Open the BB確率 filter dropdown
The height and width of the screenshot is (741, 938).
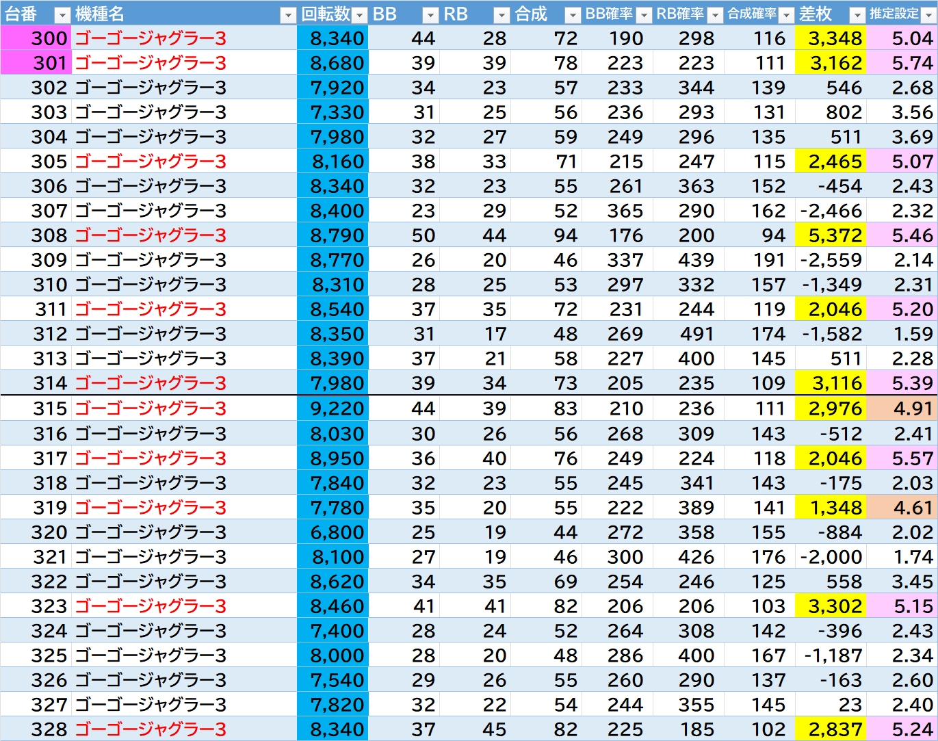[x=644, y=15]
